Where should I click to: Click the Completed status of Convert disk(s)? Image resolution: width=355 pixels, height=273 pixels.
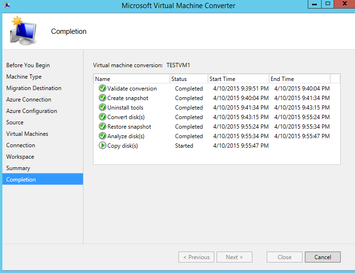(189, 117)
